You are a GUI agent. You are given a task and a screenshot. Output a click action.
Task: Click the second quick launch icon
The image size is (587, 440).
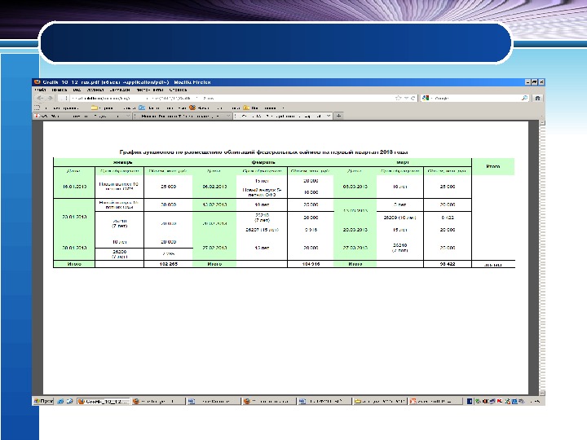pyautogui.click(x=69, y=401)
